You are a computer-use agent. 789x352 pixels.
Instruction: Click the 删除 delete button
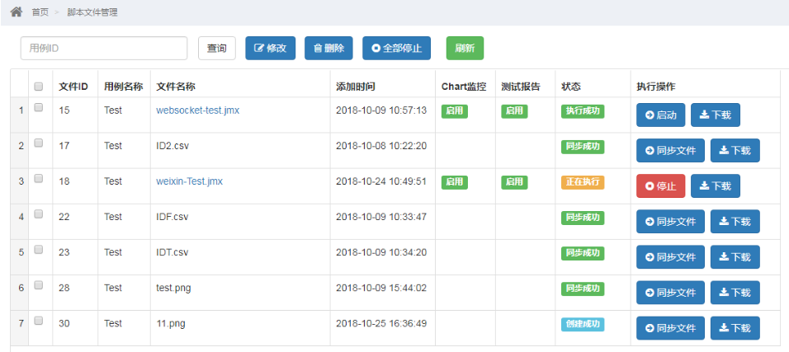coord(328,49)
